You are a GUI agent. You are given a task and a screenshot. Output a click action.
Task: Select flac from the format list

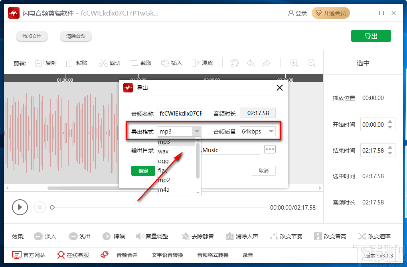point(176,171)
